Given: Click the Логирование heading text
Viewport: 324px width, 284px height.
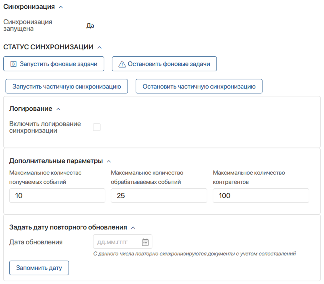Looking at the screenshot, I should tap(31, 109).
